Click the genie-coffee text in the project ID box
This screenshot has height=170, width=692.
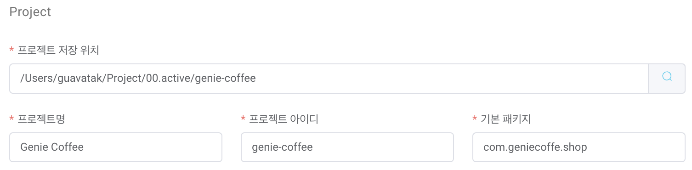click(282, 147)
